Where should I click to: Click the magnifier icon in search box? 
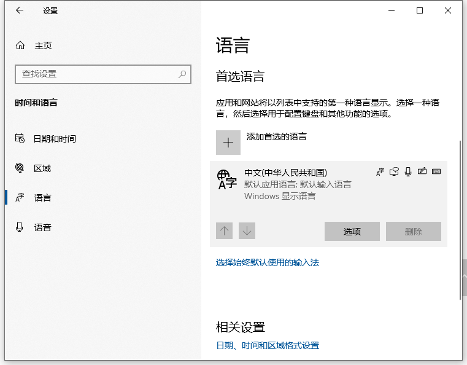tap(182, 74)
